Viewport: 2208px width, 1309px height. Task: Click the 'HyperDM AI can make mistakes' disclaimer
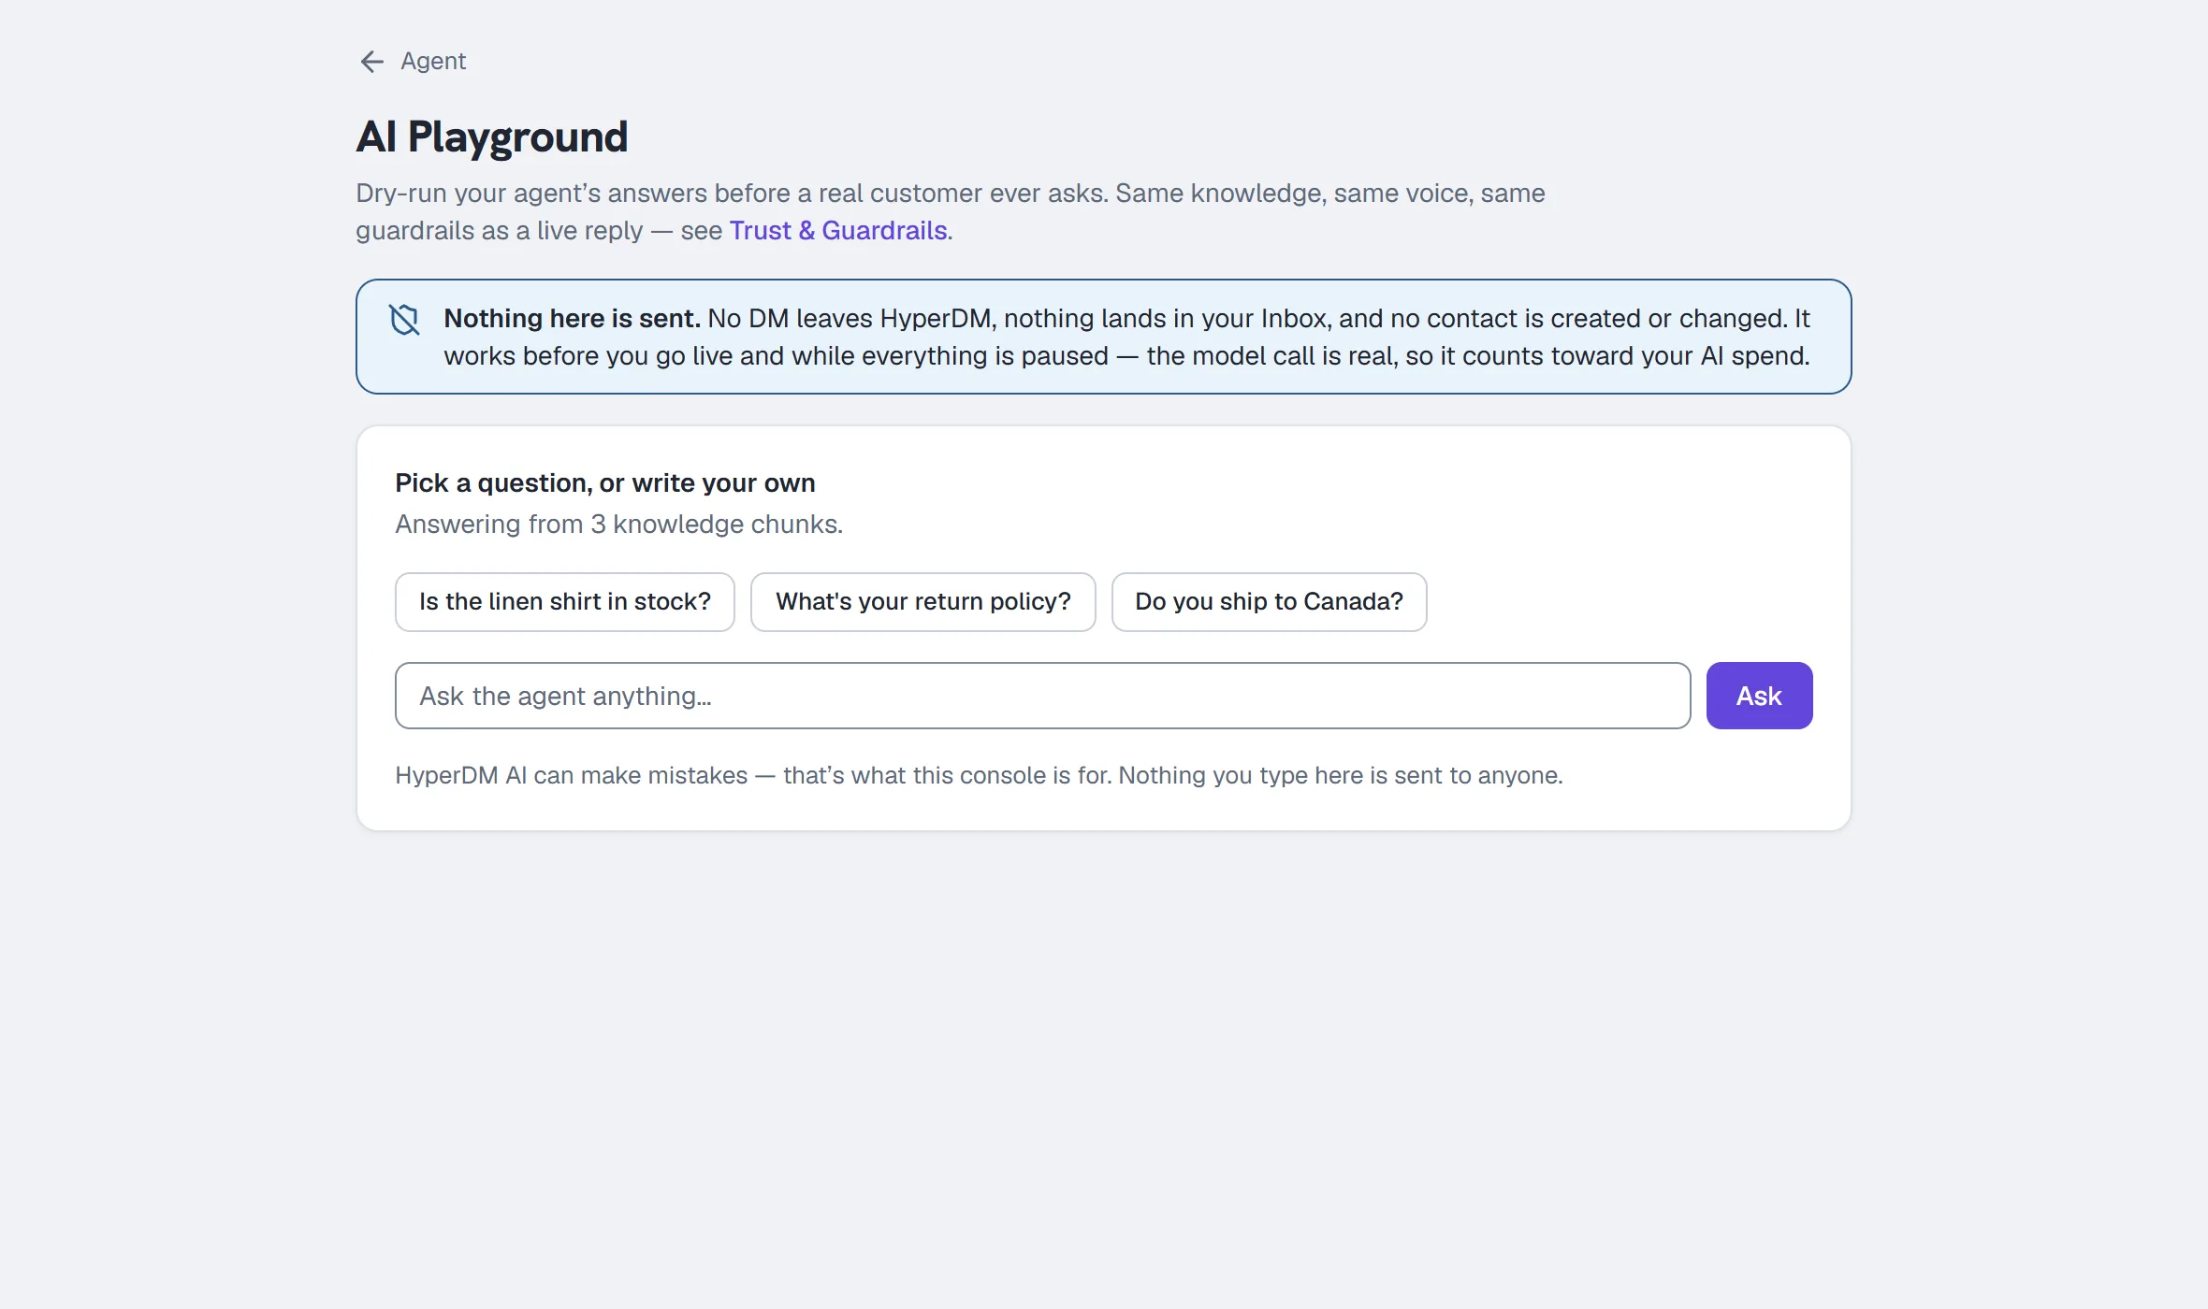click(x=979, y=776)
